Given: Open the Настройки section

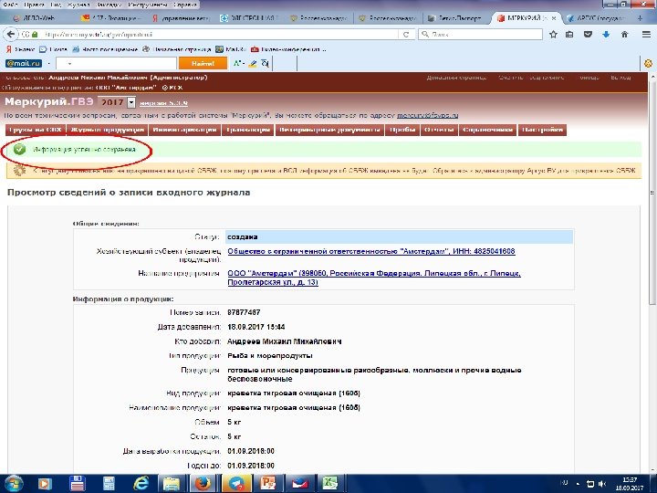Looking at the screenshot, I should click(x=542, y=130).
